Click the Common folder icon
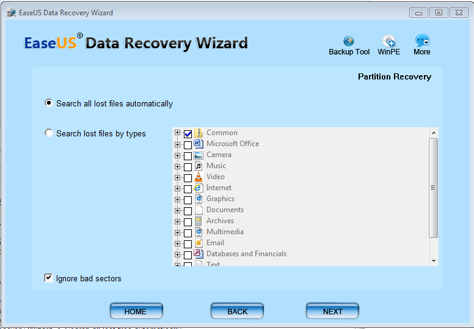This screenshot has height=329, width=474. tap(199, 133)
